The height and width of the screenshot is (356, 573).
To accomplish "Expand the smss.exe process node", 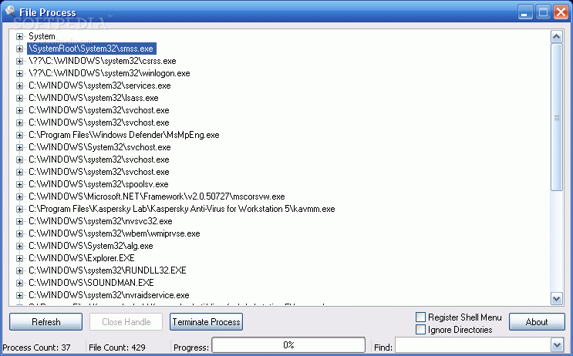I will (x=19, y=49).
